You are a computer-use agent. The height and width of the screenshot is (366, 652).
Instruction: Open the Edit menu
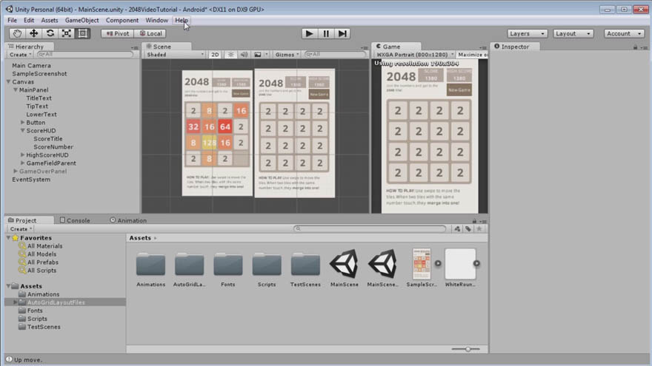(x=29, y=20)
